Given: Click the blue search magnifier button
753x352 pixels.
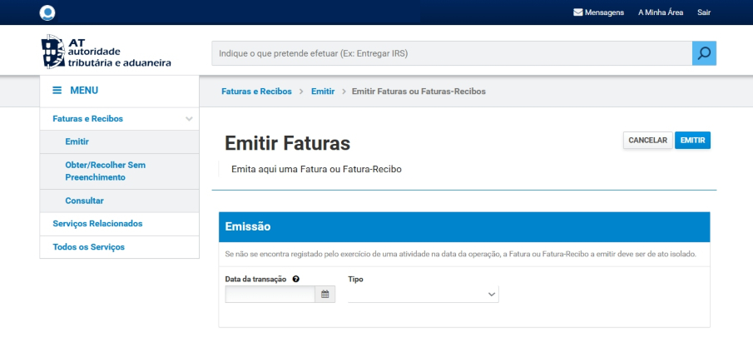Looking at the screenshot, I should coord(704,53).
